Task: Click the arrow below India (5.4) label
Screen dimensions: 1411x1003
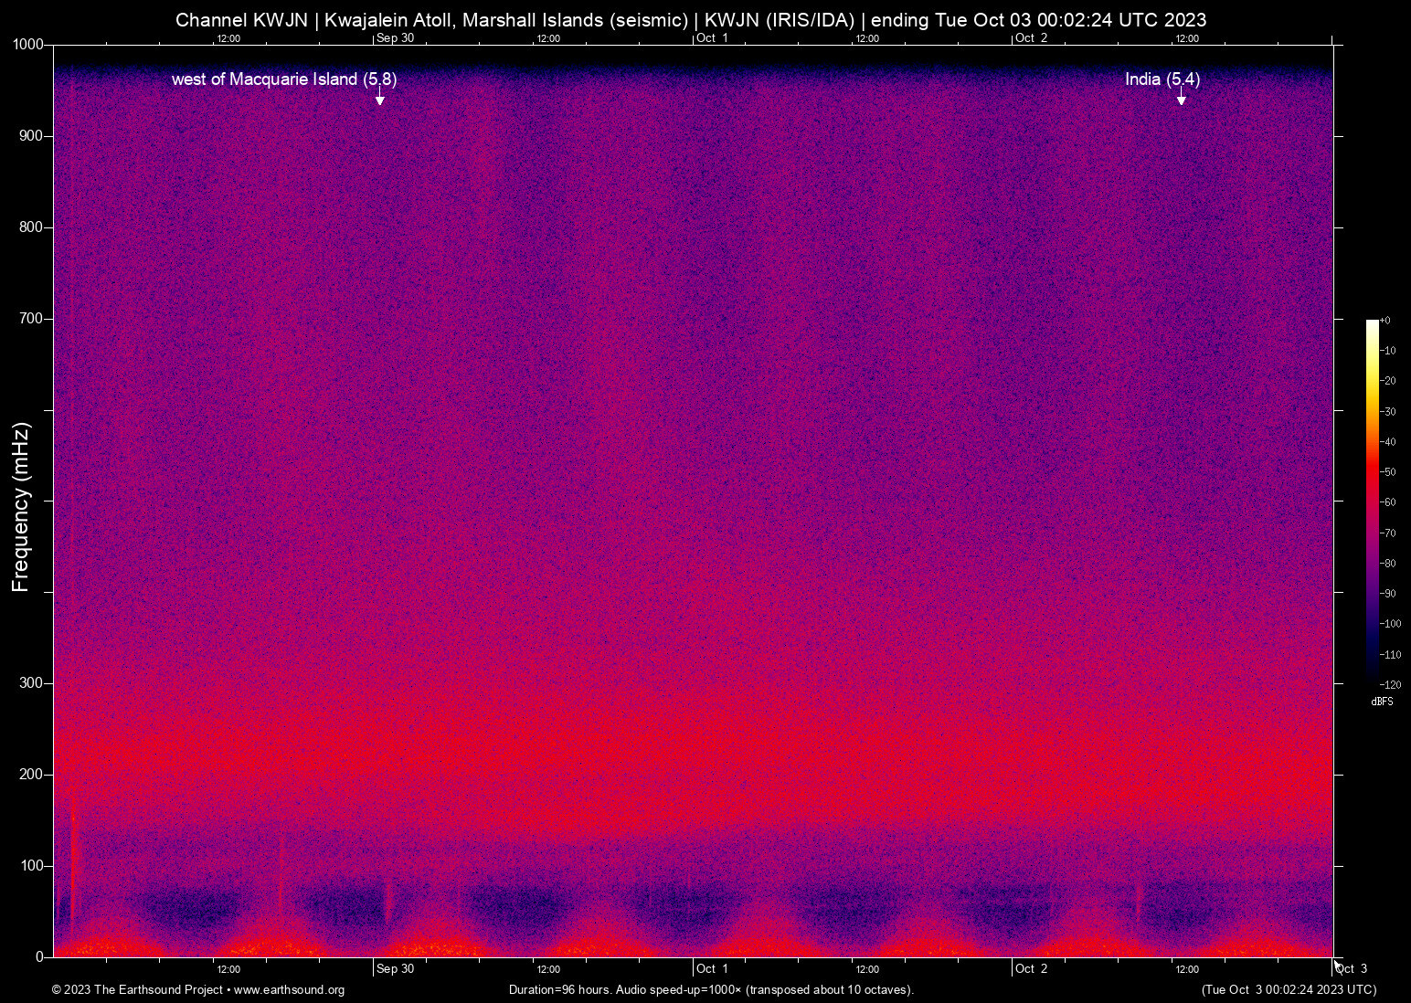Action: [x=1181, y=98]
